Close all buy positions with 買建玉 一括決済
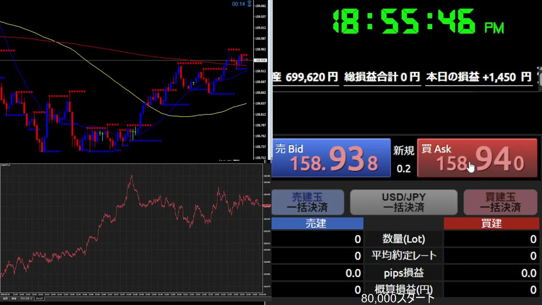Image resolution: width=542 pixels, height=305 pixels. [500, 202]
